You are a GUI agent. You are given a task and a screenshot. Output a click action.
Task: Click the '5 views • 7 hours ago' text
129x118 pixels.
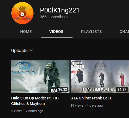pos(27,111)
